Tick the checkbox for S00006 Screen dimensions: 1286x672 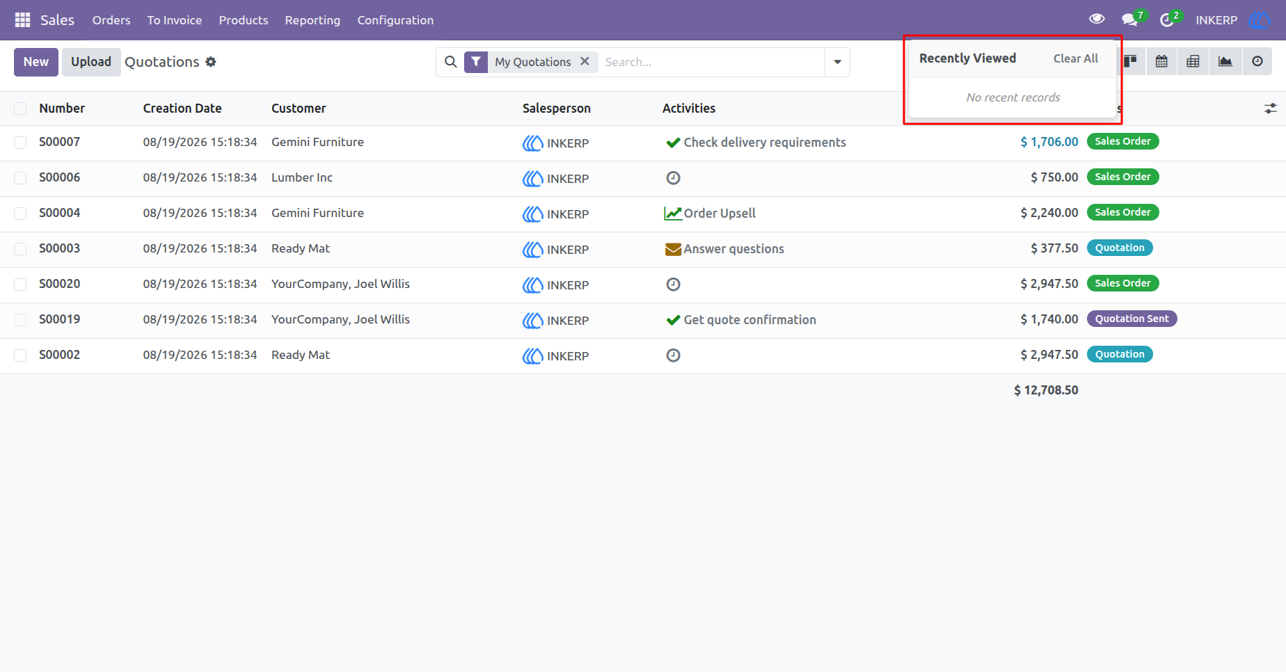tap(20, 178)
